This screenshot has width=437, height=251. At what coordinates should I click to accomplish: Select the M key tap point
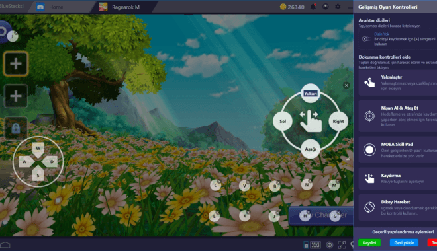[x=334, y=185]
